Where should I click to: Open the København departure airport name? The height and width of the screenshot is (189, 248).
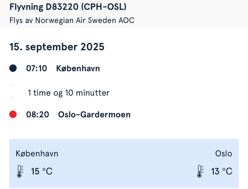point(78,69)
